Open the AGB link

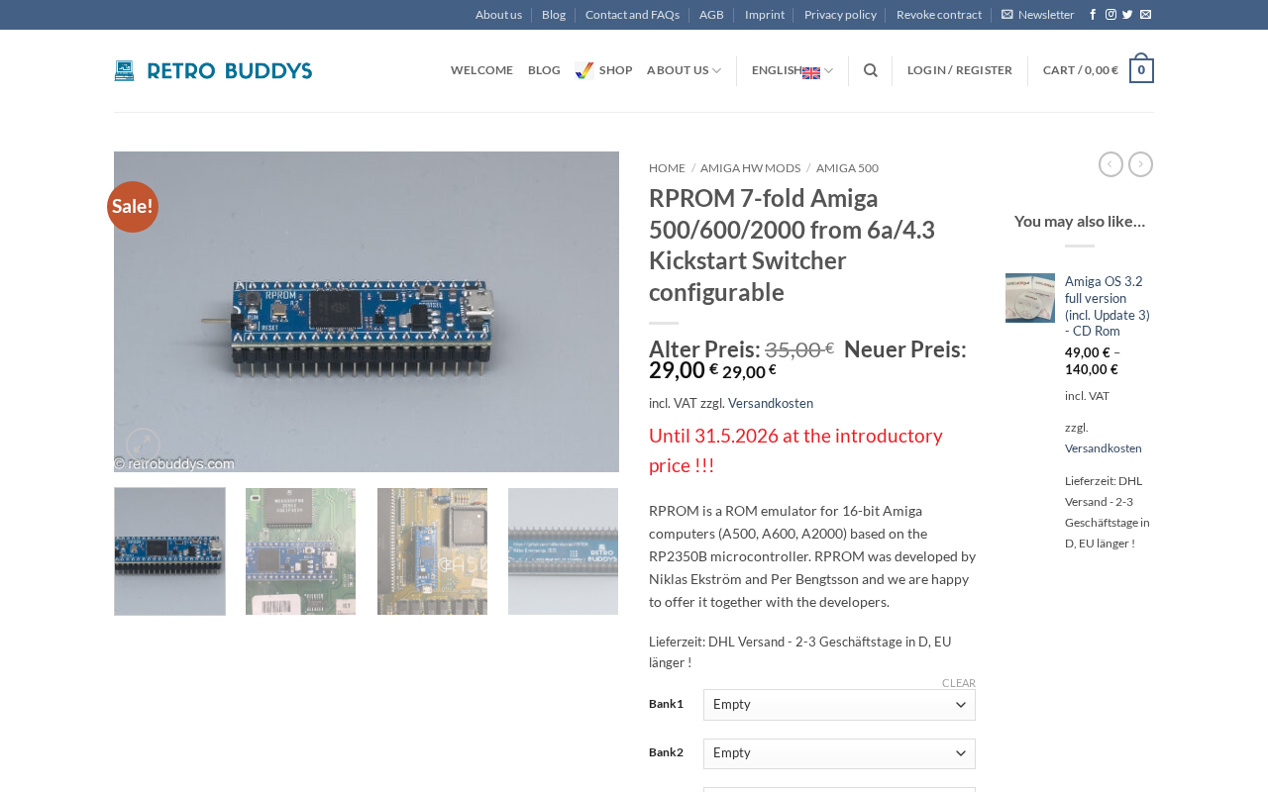(x=711, y=15)
